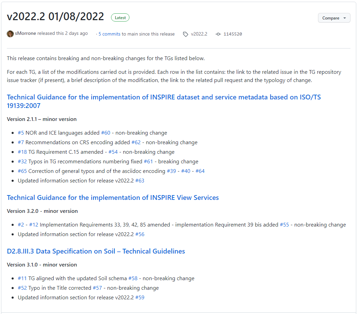Click the Latest release badge

point(120,18)
